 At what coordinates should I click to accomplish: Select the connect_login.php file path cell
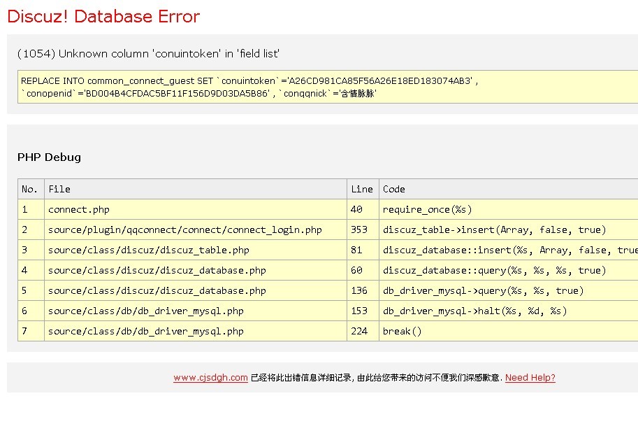(195, 229)
